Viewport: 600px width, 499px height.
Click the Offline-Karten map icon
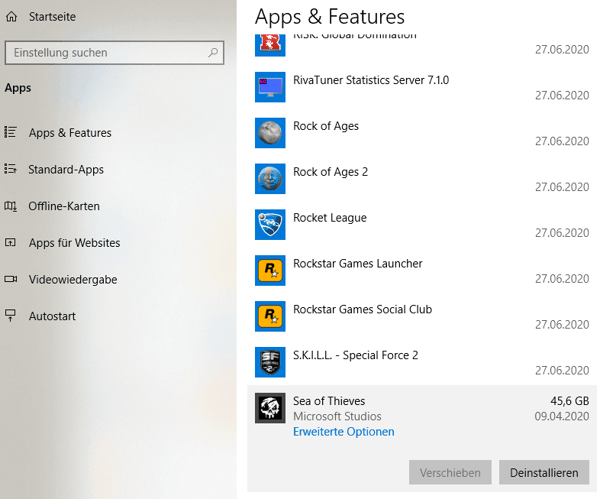(x=11, y=206)
